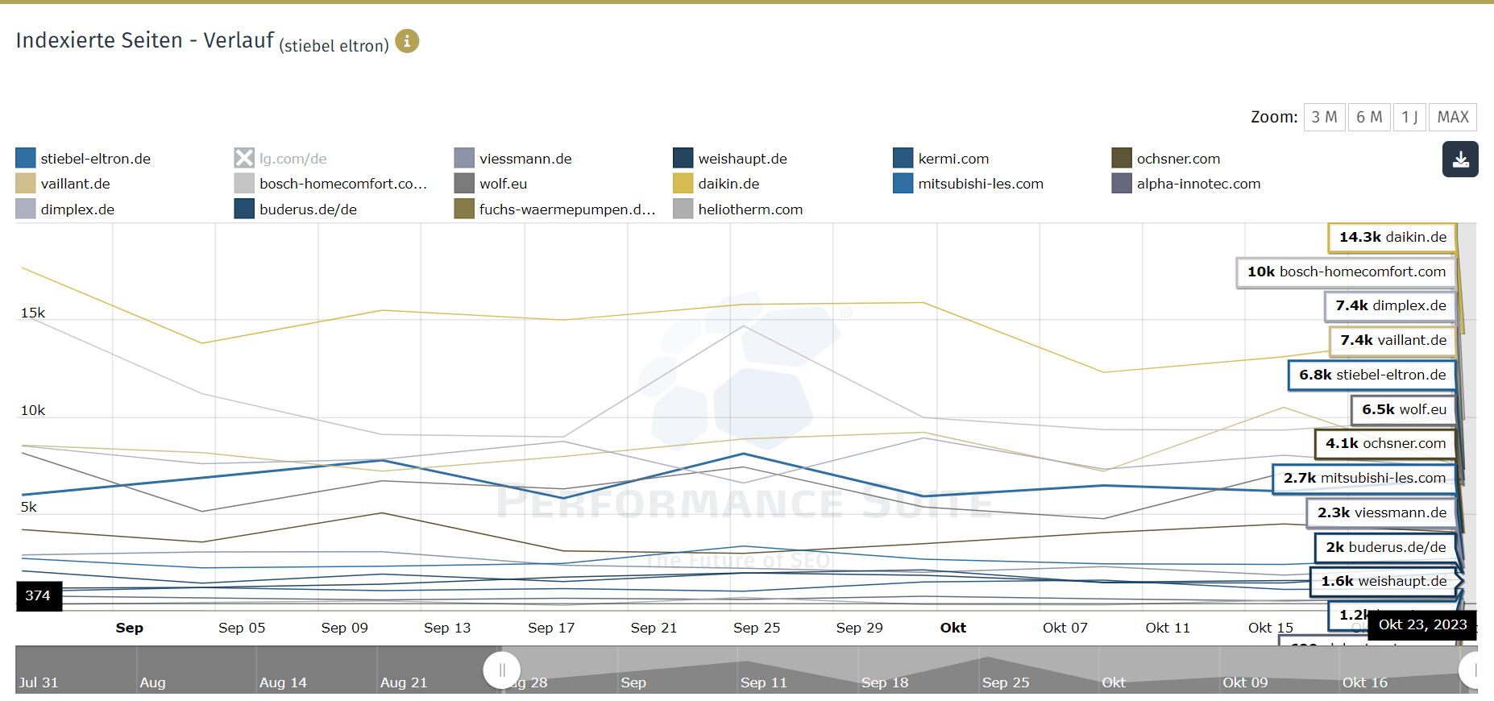Click the 7.4k dimplex.de tooltip label

tap(1390, 305)
